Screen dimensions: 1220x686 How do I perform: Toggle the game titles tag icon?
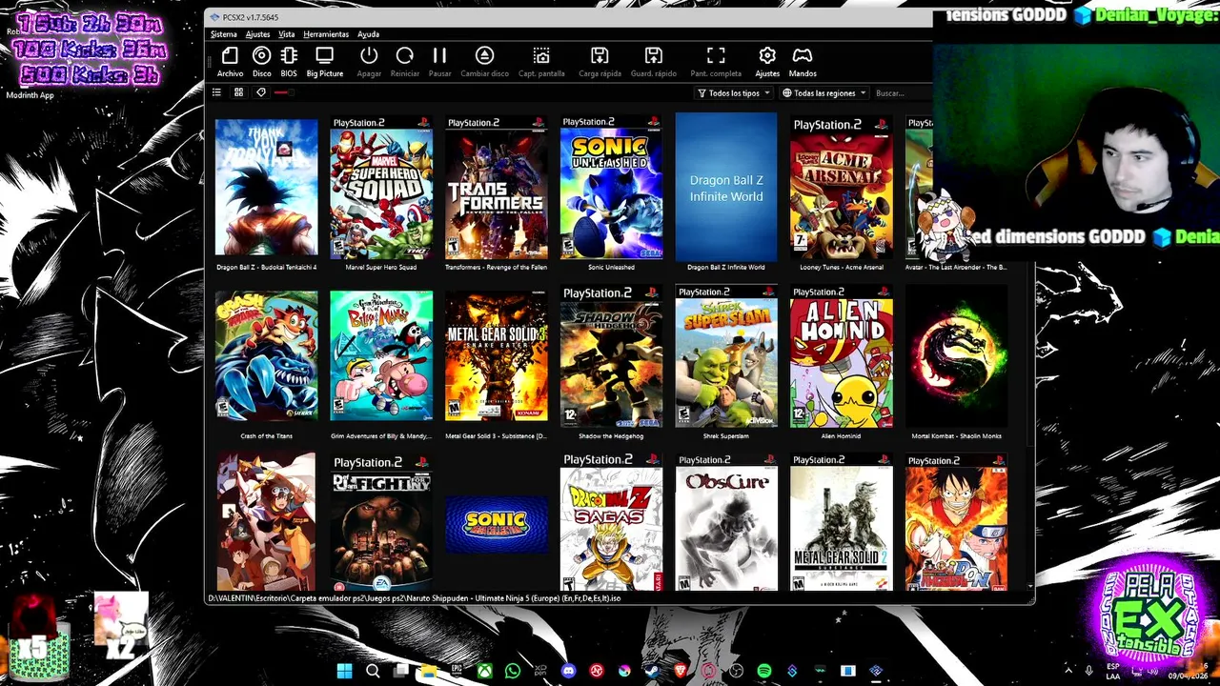pyautogui.click(x=260, y=92)
